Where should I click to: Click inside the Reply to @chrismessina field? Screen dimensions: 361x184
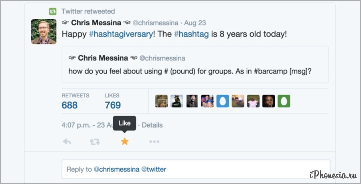[x=196, y=169]
